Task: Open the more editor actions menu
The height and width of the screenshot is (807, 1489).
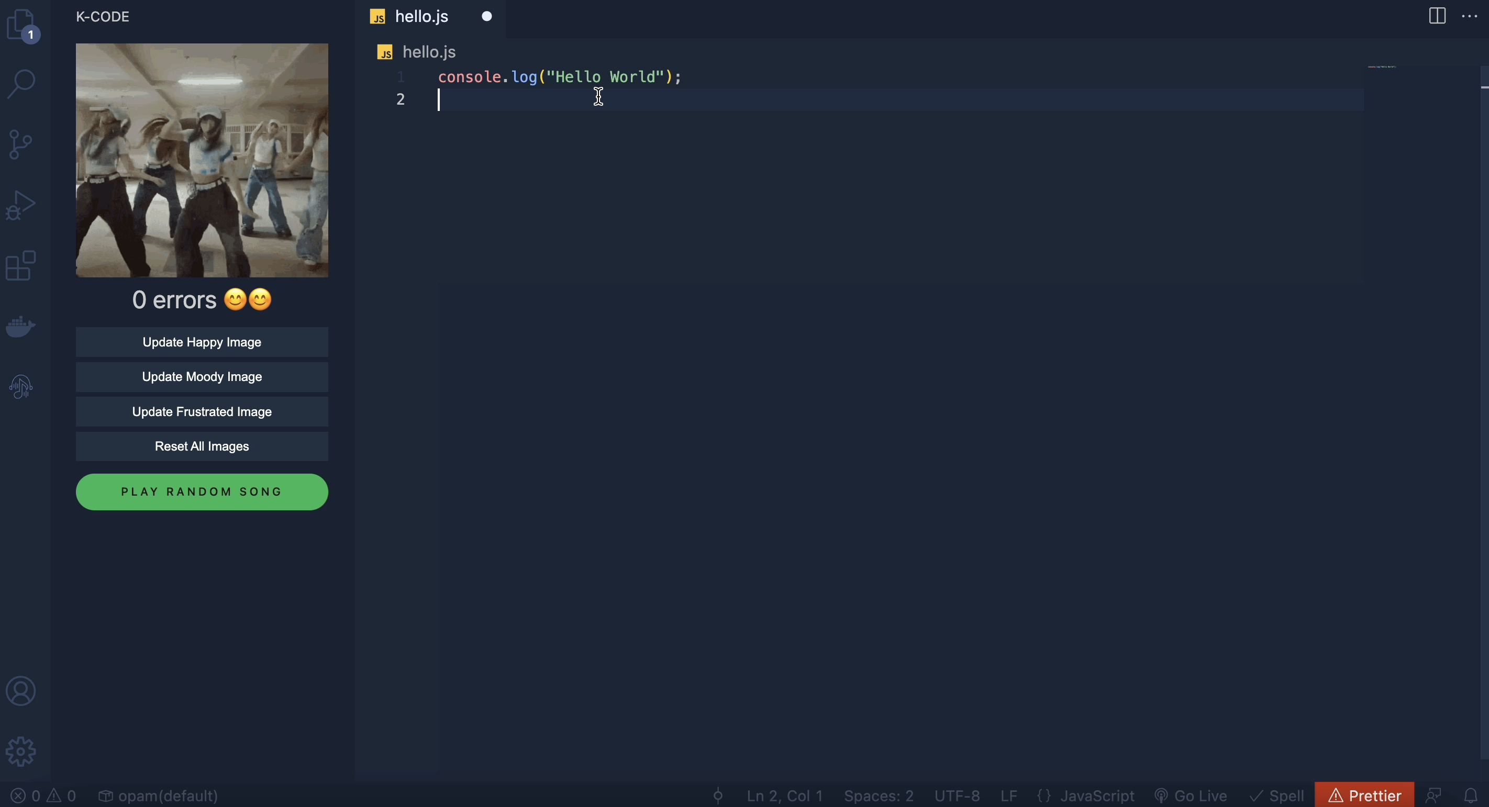Action: [1469, 16]
